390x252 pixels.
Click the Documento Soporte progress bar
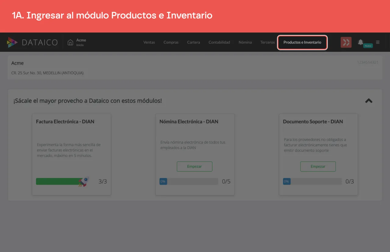click(x=312, y=182)
